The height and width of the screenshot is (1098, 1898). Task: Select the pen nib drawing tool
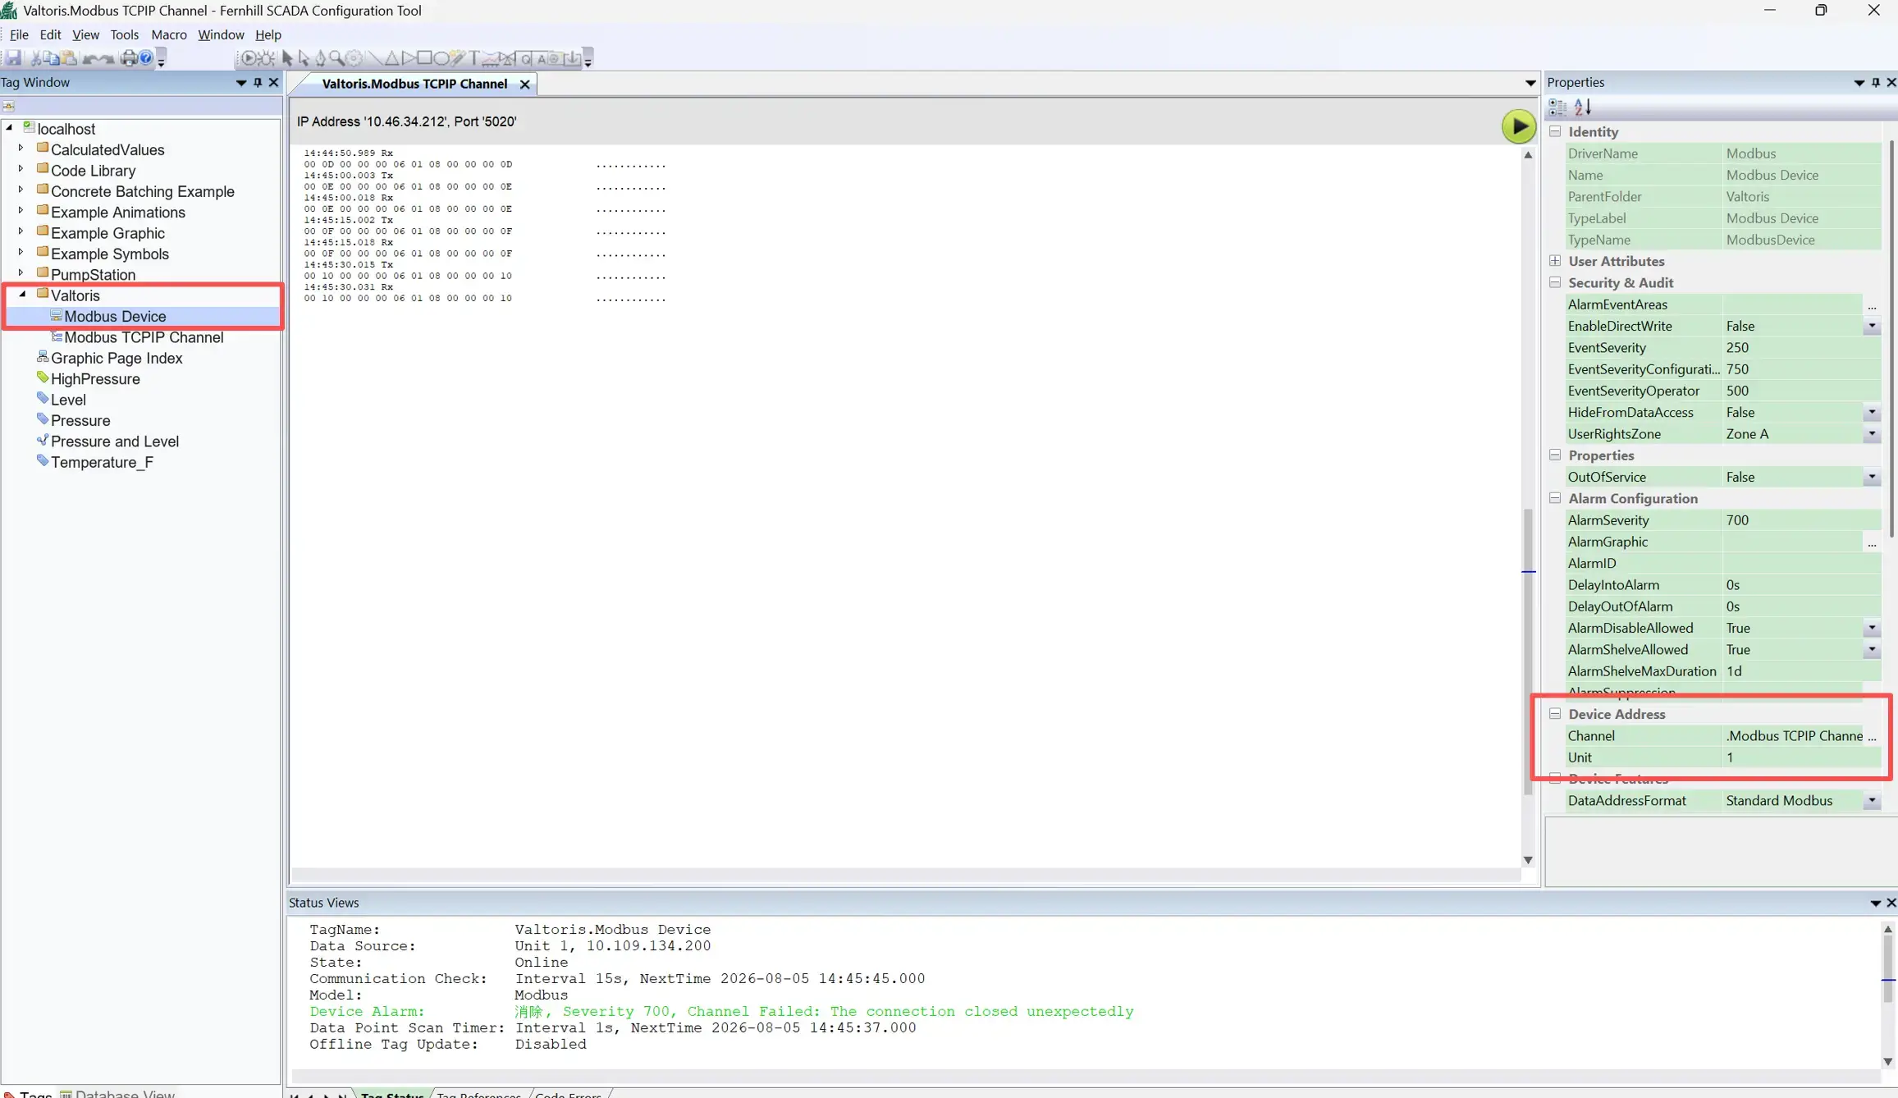pos(320,58)
